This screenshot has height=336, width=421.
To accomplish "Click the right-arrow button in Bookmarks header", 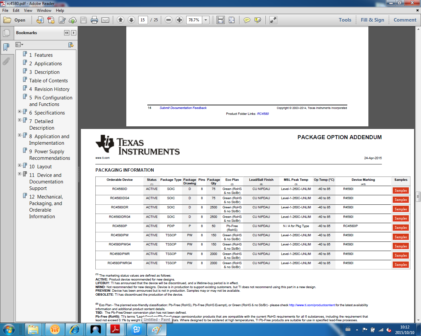I will pos(74,33).
